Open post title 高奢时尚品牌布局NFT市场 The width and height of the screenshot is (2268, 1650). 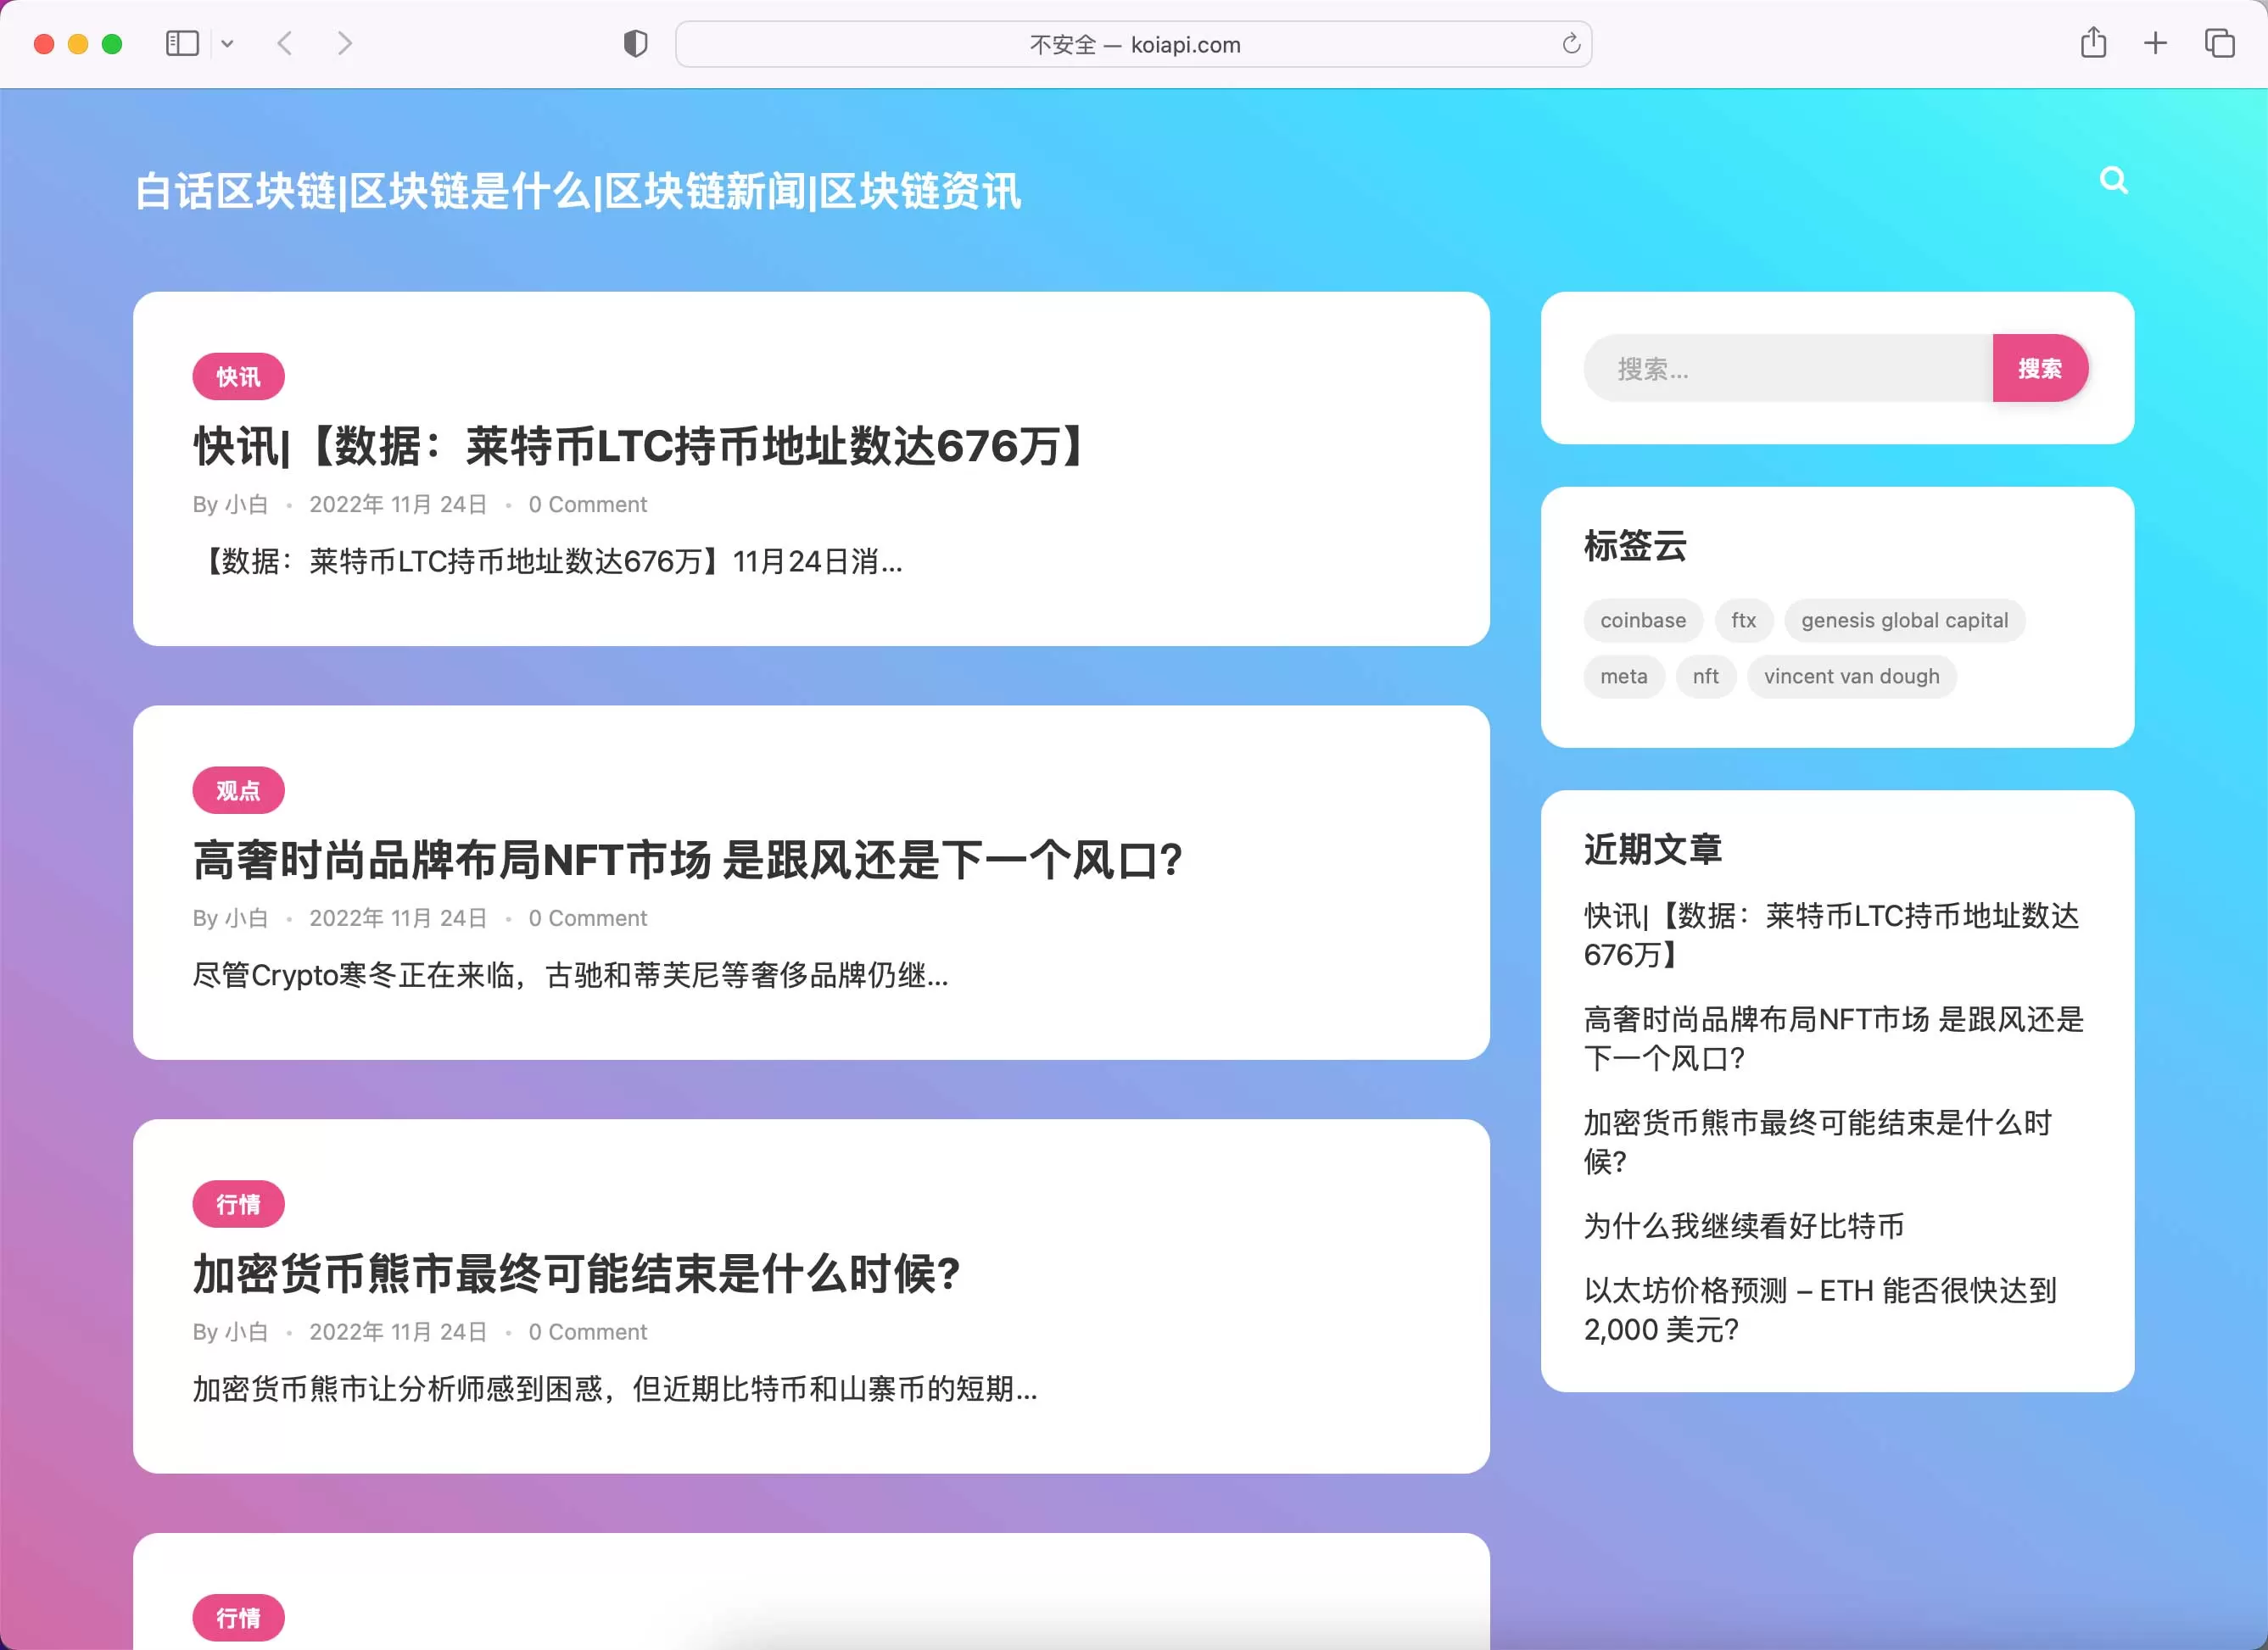click(x=688, y=860)
